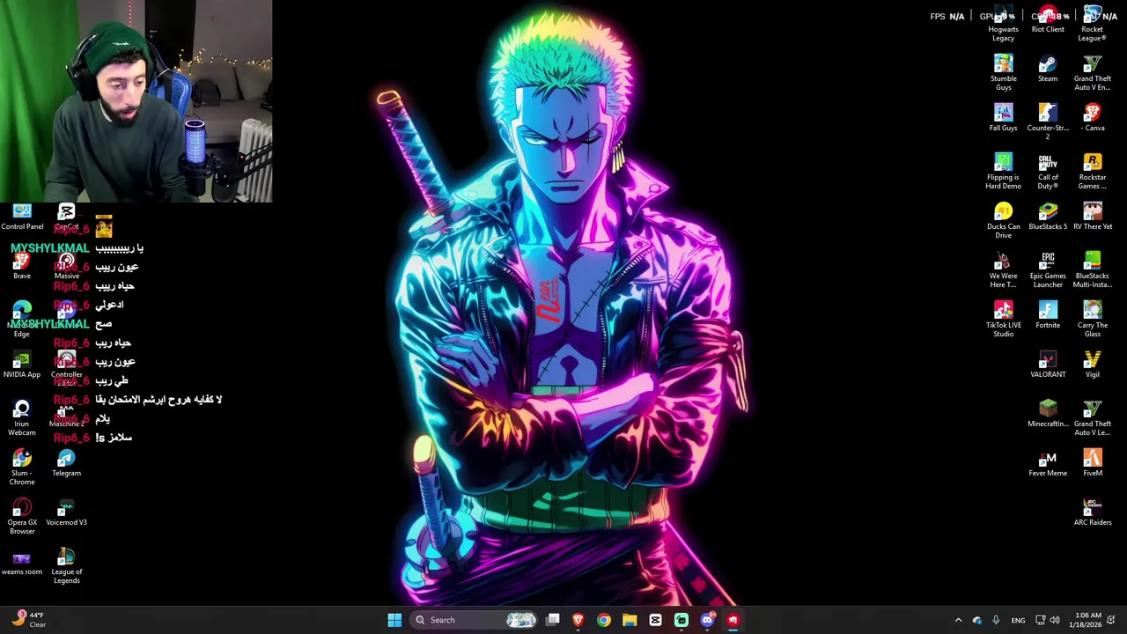Viewport: 1127px width, 634px height.
Task: Click the microphone icon in the tray
Action: [x=996, y=620]
